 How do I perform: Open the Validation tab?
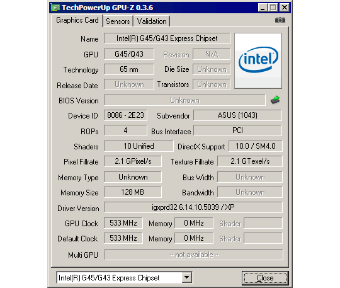coord(152,21)
